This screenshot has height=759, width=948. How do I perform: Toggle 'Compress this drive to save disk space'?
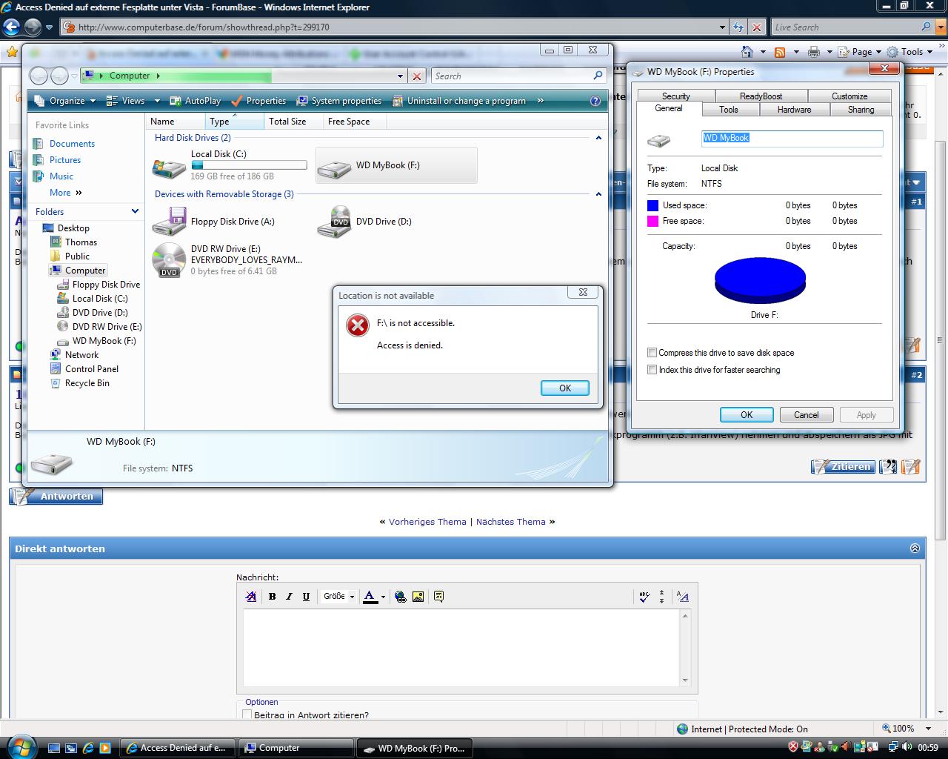652,353
